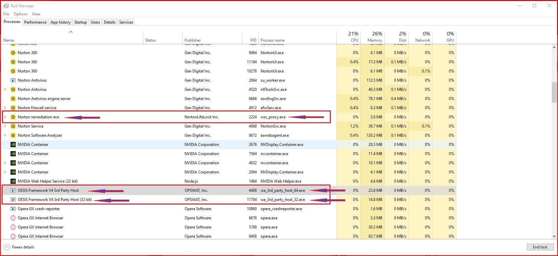The image size is (558, 256).
Task: Select the nllToolsSvc.exe Norton Antivirus row icon
Action: click(x=13, y=89)
